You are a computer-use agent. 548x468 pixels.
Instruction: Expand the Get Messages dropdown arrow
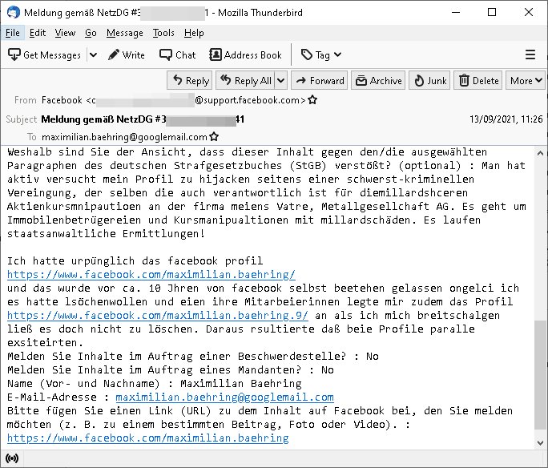93,54
